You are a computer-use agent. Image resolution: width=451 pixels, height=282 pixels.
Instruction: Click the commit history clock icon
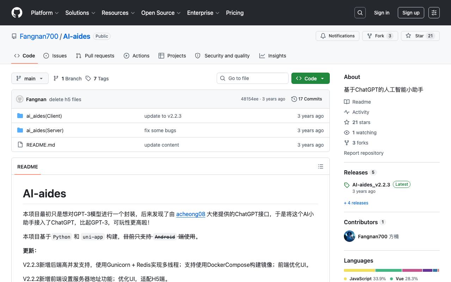pos(294,99)
